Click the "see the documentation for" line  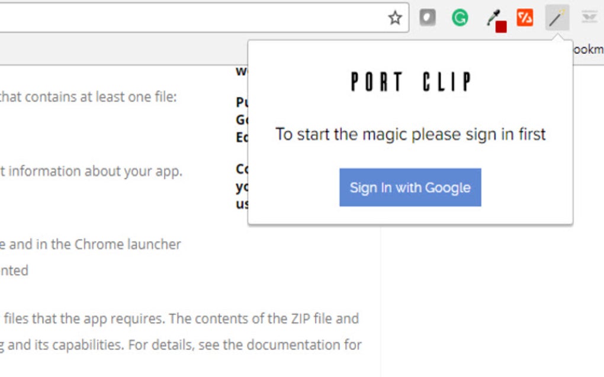pyautogui.click(x=181, y=344)
